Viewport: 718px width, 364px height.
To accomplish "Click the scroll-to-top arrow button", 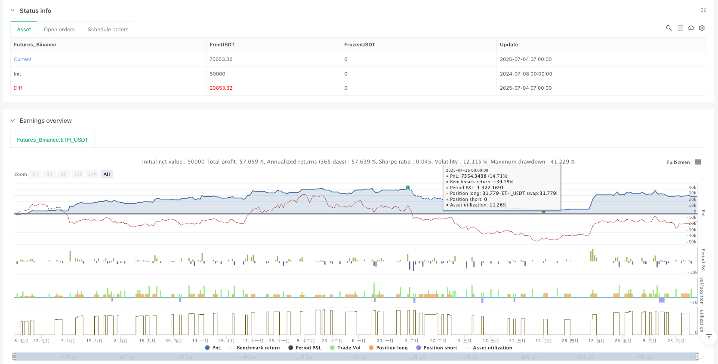I will click(709, 337).
